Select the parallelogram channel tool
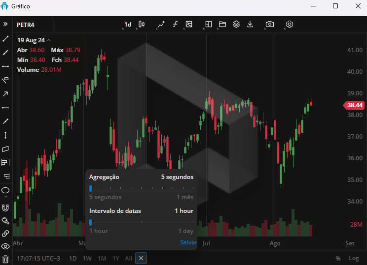This screenshot has height=265, width=367. (5, 149)
